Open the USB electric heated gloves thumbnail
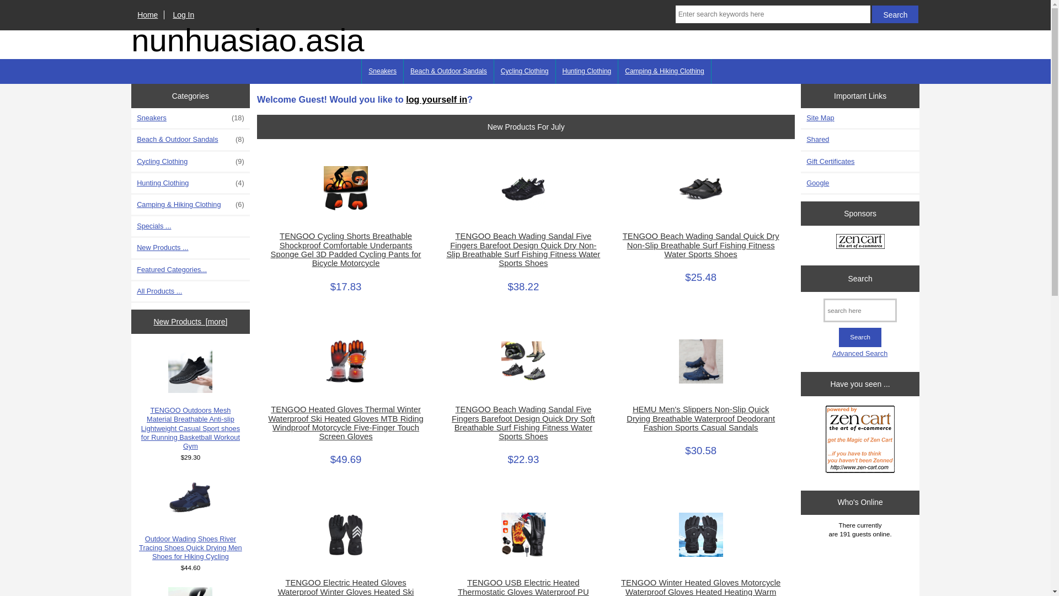This screenshot has height=596, width=1059. (x=523, y=535)
